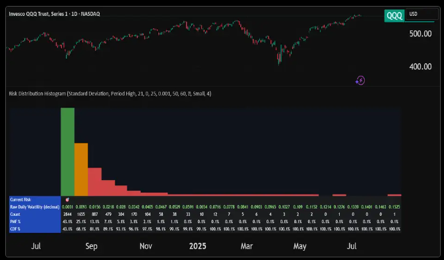Click the May label on time axis
Image resolution: width=444 pixels, height=260 pixels.
(300, 246)
